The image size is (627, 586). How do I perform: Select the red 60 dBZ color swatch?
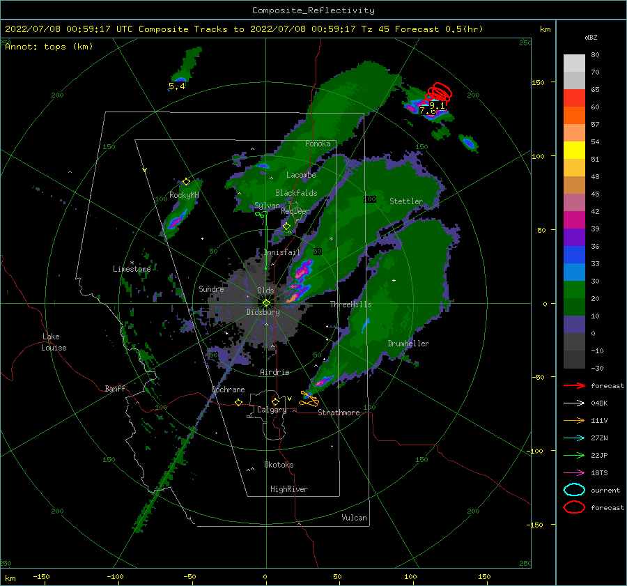coord(574,98)
